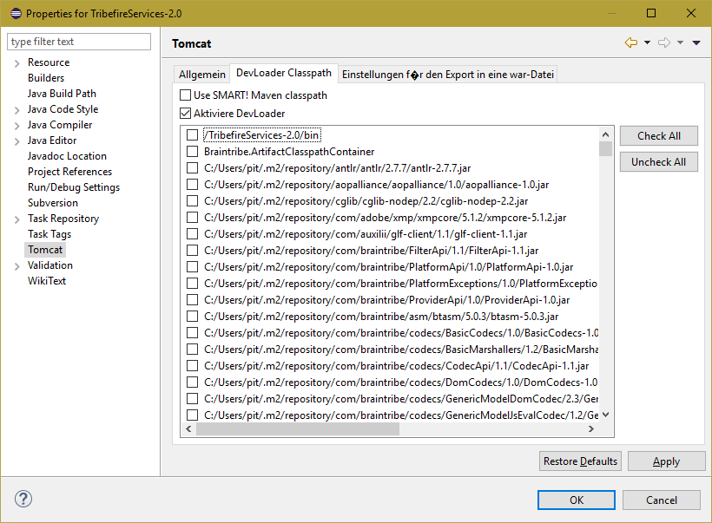Click the help question mark icon

(x=23, y=500)
